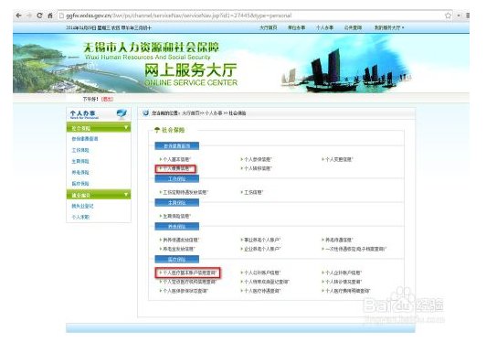
Task: Open 养老保险 in the left sidebar
Action: [x=80, y=172]
